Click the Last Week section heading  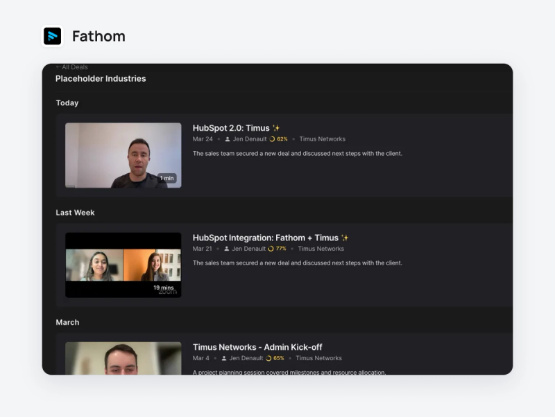[x=75, y=213]
